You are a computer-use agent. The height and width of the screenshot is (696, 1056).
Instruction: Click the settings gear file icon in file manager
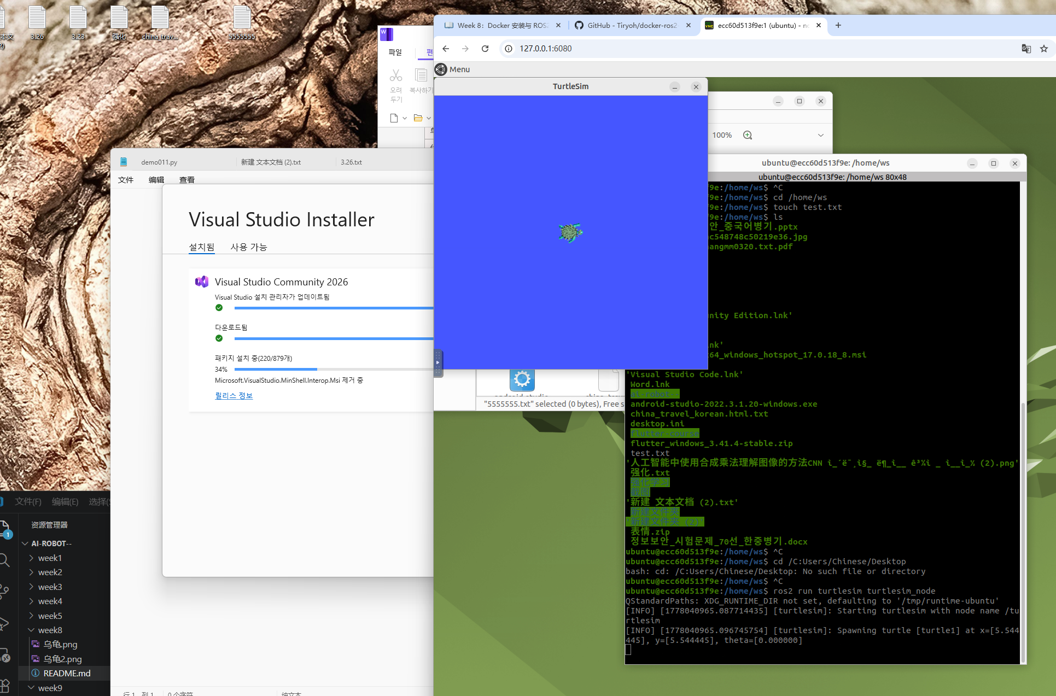click(522, 379)
